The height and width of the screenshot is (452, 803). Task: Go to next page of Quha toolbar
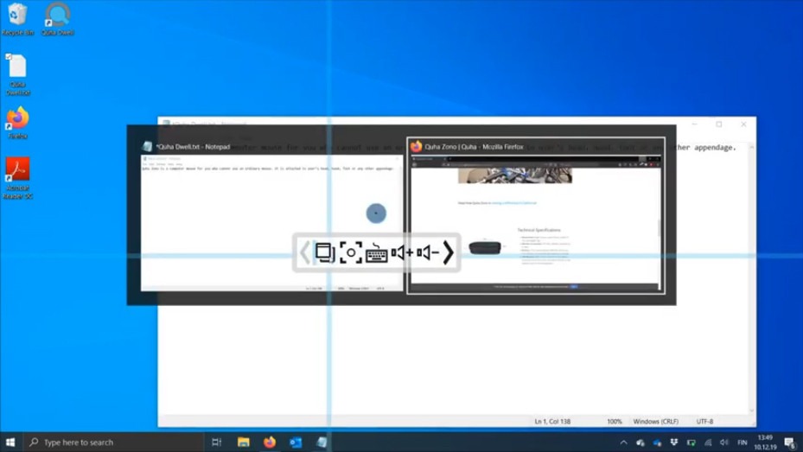(448, 252)
